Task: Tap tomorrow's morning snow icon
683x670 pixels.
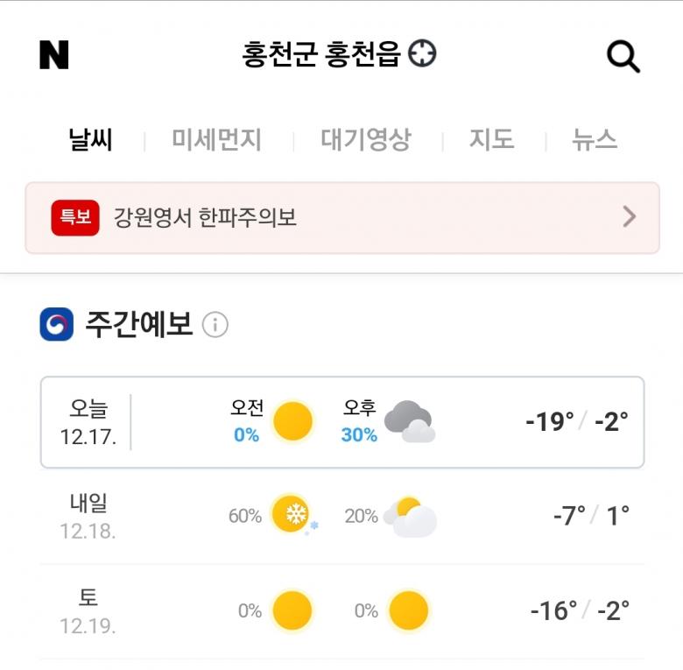Action: click(x=292, y=515)
